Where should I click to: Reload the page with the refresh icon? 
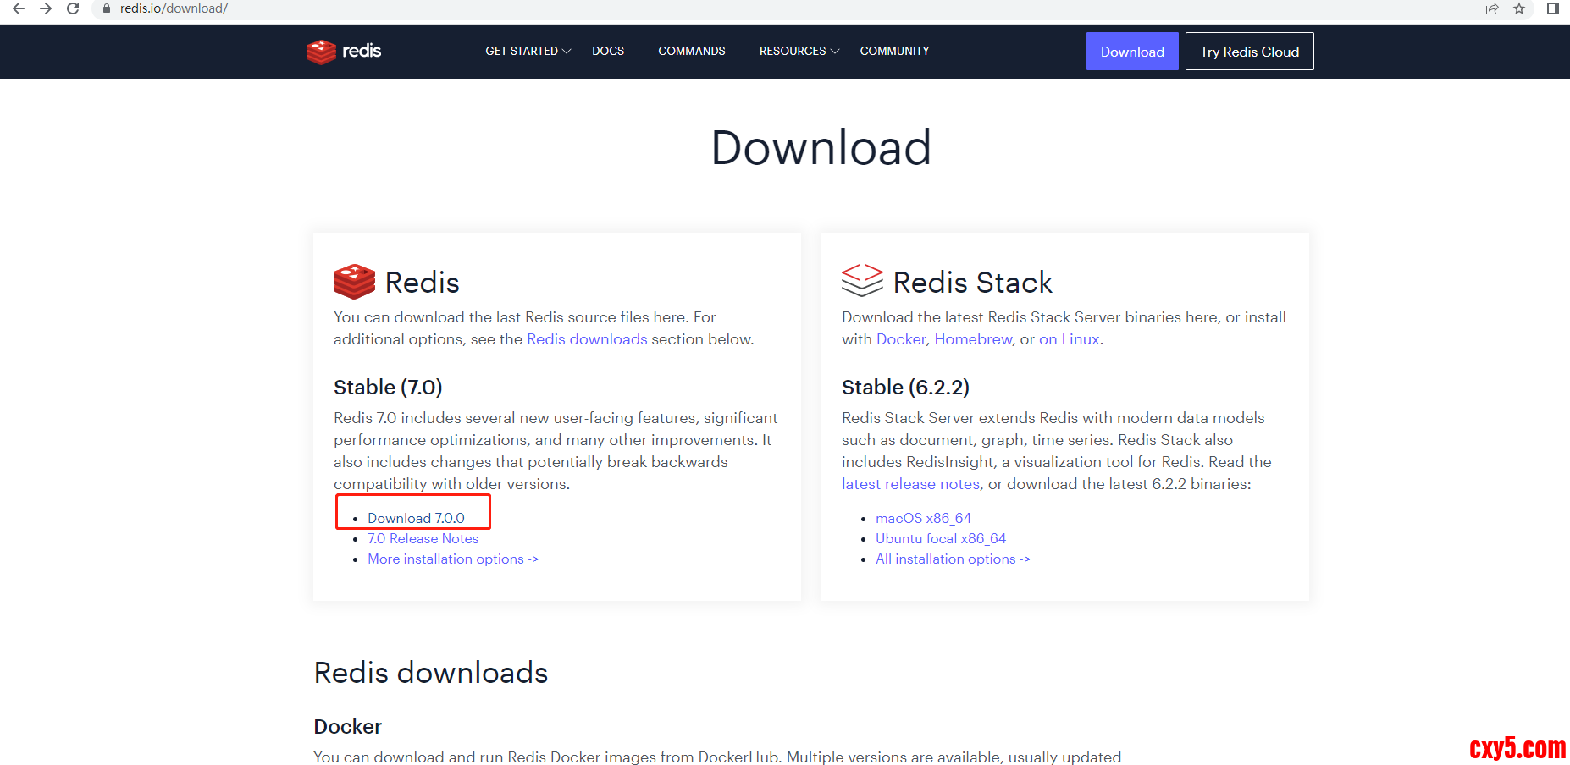73,8
